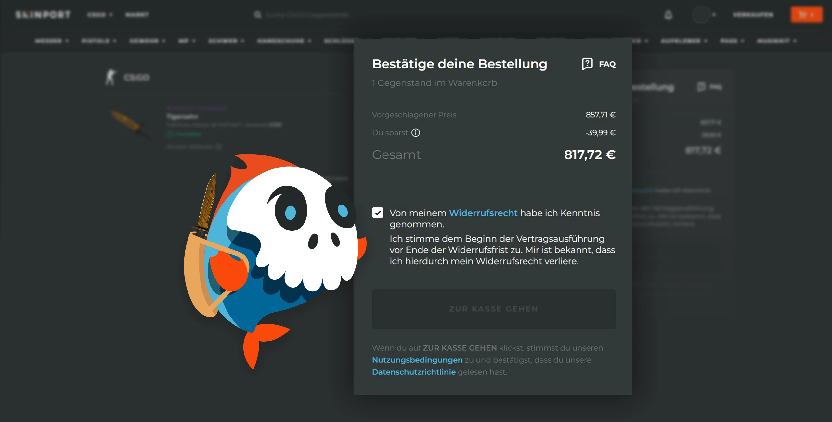Uncheck the Widerrufsrecht acknowledgement checkbox

click(x=378, y=213)
